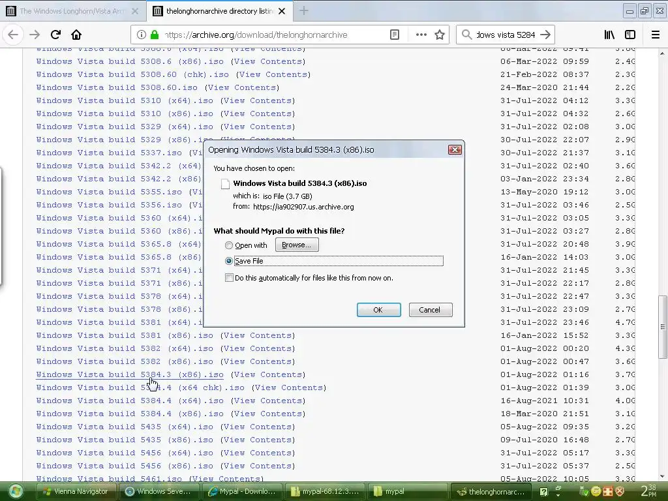Image resolution: width=668 pixels, height=501 pixels.
Task: Check Do this automatically for files checkbox
Action: click(x=229, y=278)
